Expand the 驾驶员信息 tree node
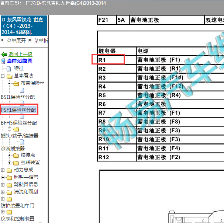The width and height of the screenshot is (224, 223). [3, 185]
